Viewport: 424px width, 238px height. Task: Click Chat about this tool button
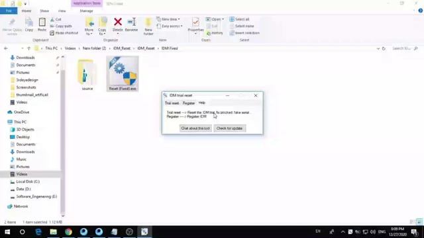(195, 128)
